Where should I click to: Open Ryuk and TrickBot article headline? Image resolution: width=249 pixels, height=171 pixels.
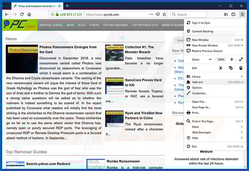[x=143, y=115]
